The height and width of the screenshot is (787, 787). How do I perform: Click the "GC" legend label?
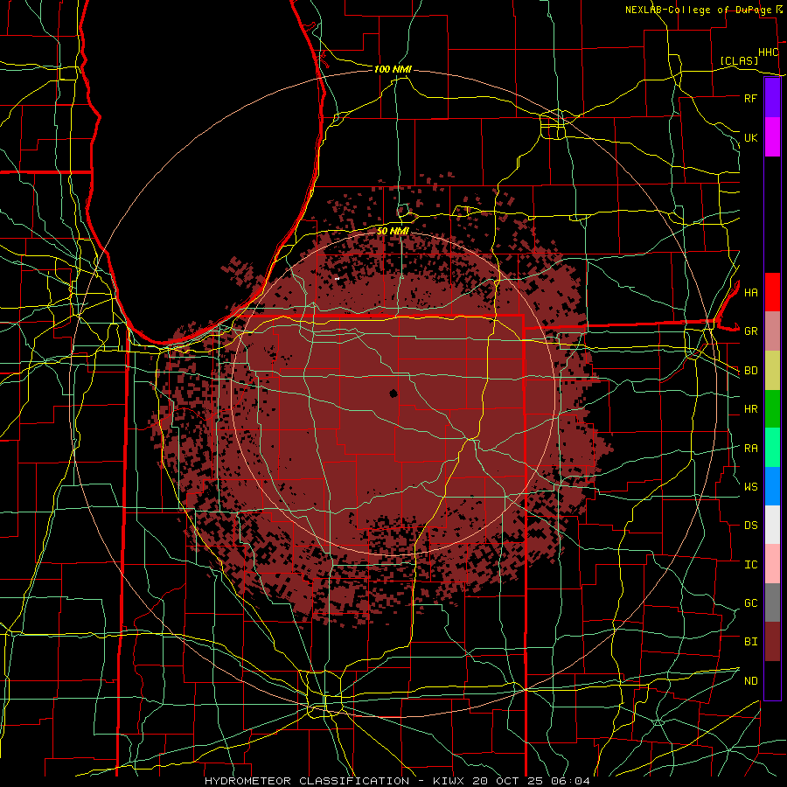[x=750, y=603]
